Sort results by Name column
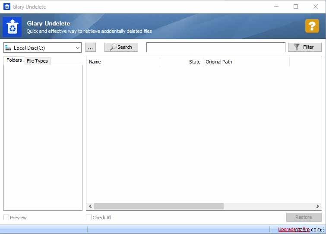Image resolution: width=326 pixels, height=234 pixels. [123, 62]
